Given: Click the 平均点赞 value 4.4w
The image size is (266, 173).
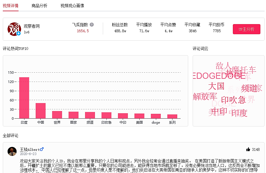Looking at the screenshot, I should (169, 31).
